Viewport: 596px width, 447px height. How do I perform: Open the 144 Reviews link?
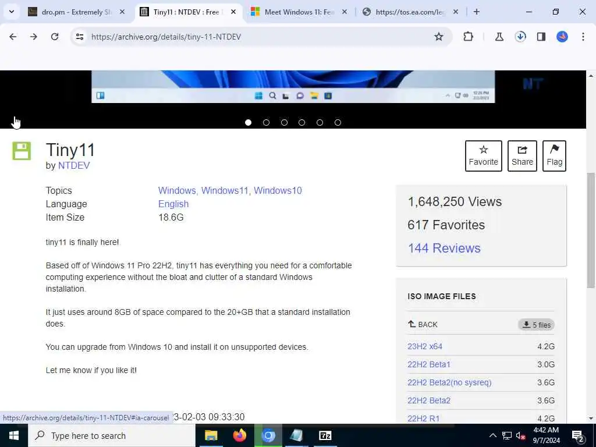444,248
